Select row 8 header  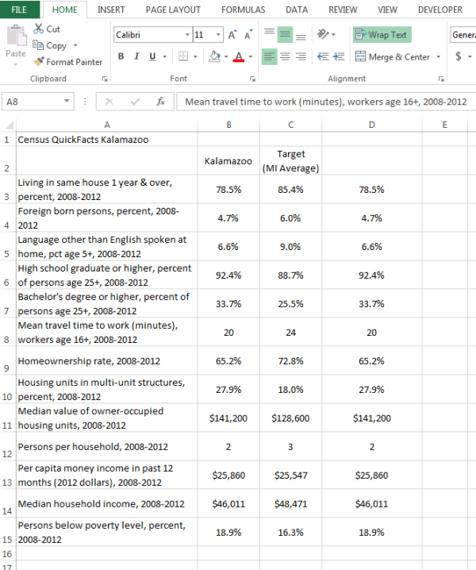coord(7,333)
